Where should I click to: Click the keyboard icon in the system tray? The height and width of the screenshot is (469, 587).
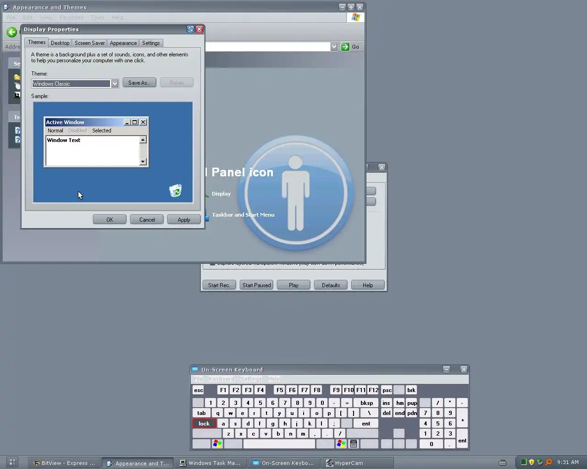(503, 462)
